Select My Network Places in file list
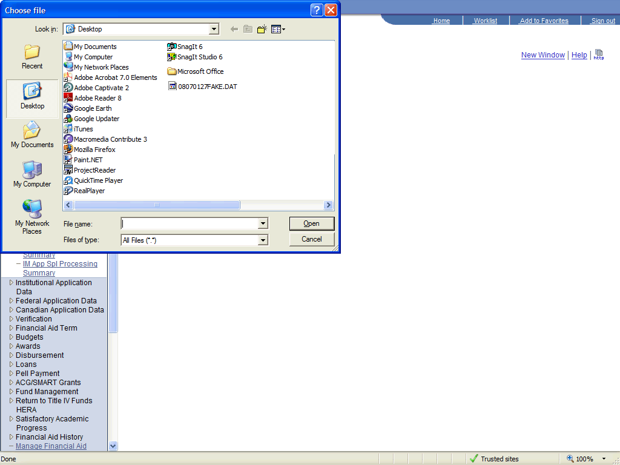Image resolution: width=620 pixels, height=465 pixels. (x=96, y=67)
